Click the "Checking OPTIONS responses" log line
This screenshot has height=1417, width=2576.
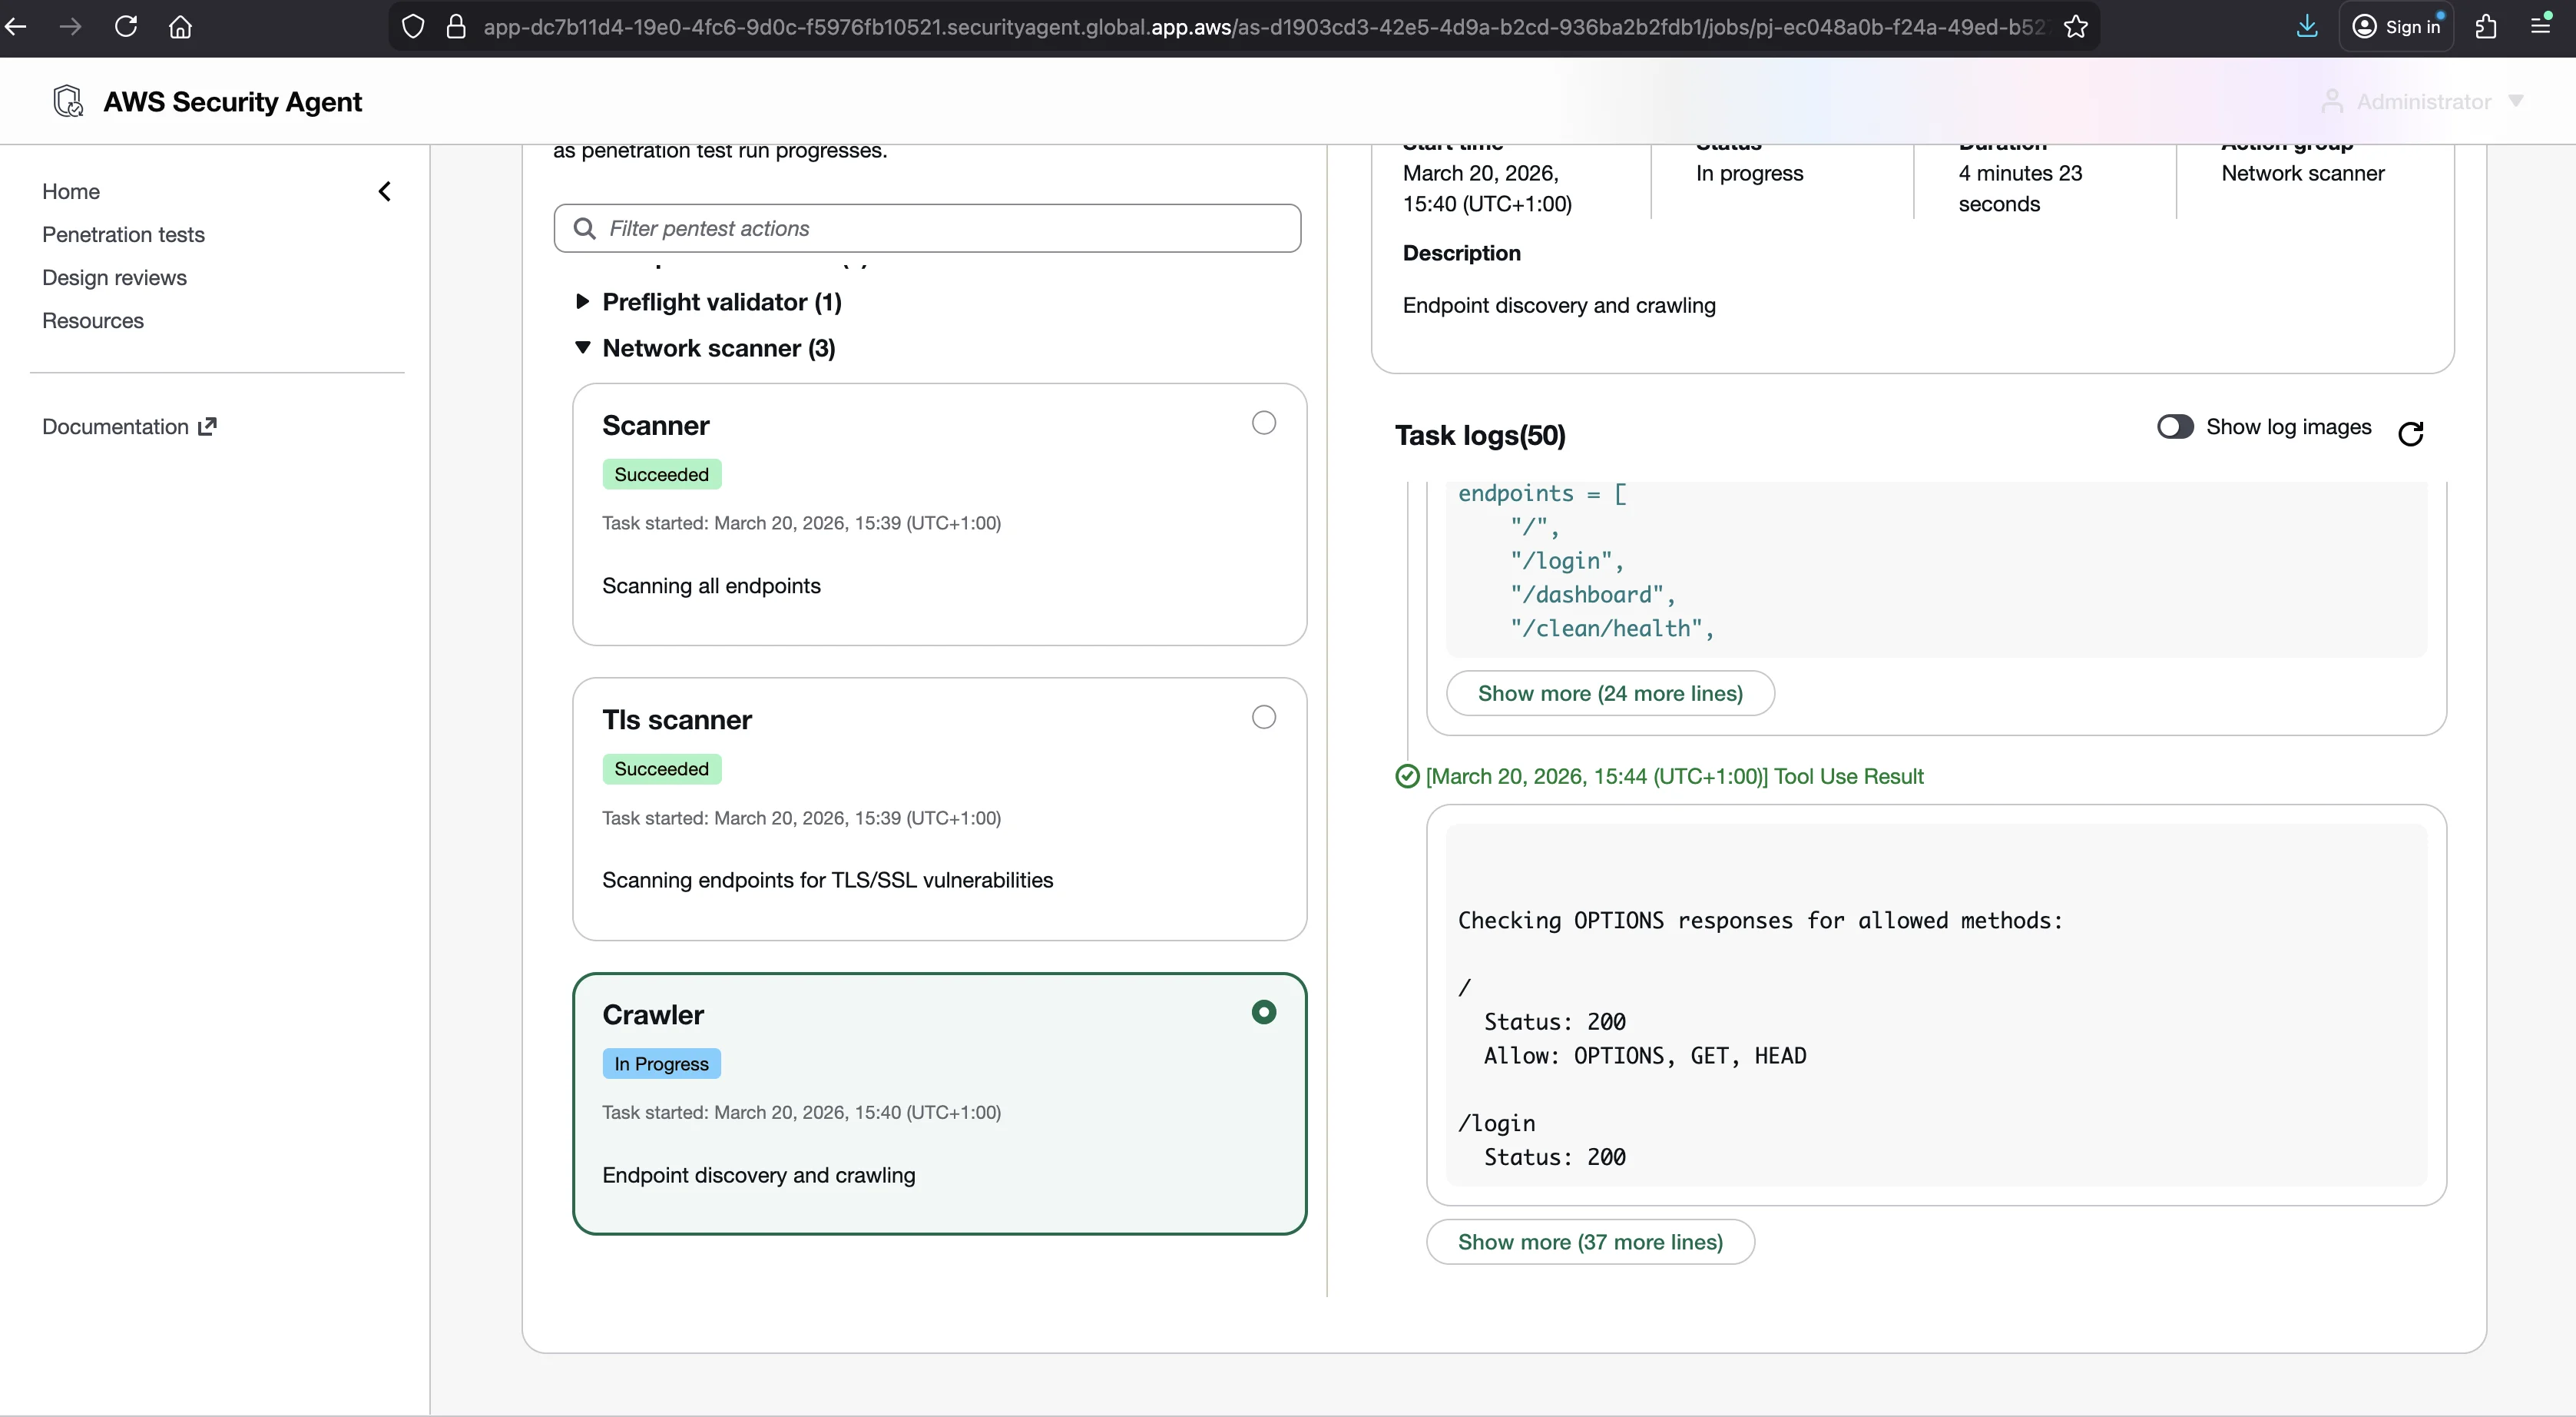[1760, 921]
